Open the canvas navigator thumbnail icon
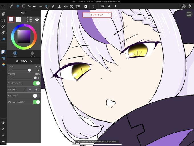This screenshot has height=146, width=194. (189, 14)
